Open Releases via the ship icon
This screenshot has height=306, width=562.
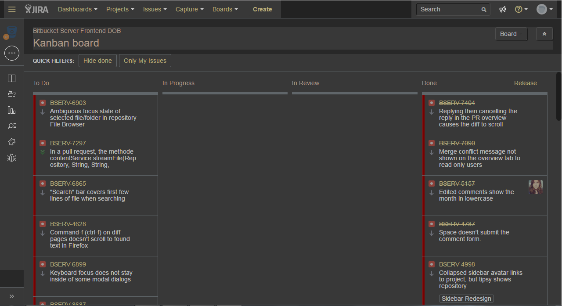[11, 94]
